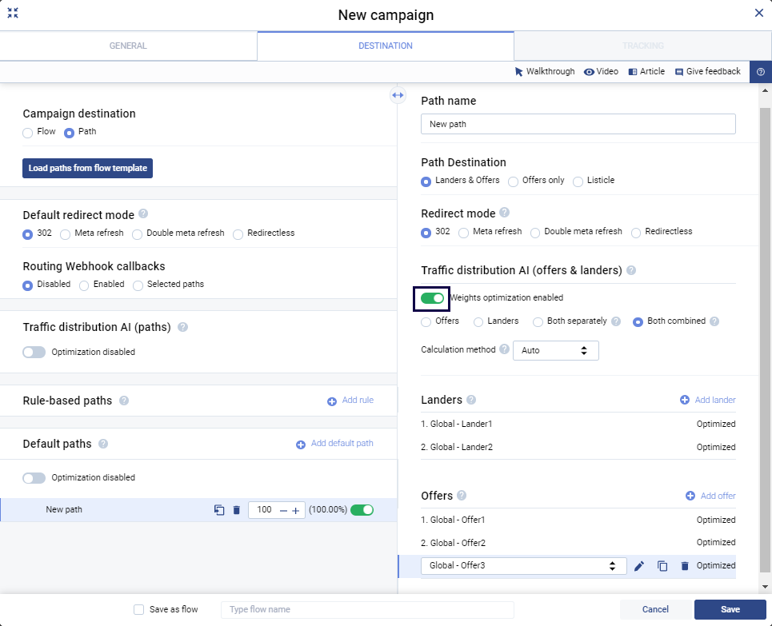Open the help question mark button

pyautogui.click(x=760, y=72)
